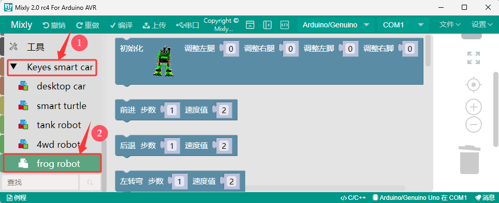
Task: Open the 设置 menu
Action: [x=482, y=24]
